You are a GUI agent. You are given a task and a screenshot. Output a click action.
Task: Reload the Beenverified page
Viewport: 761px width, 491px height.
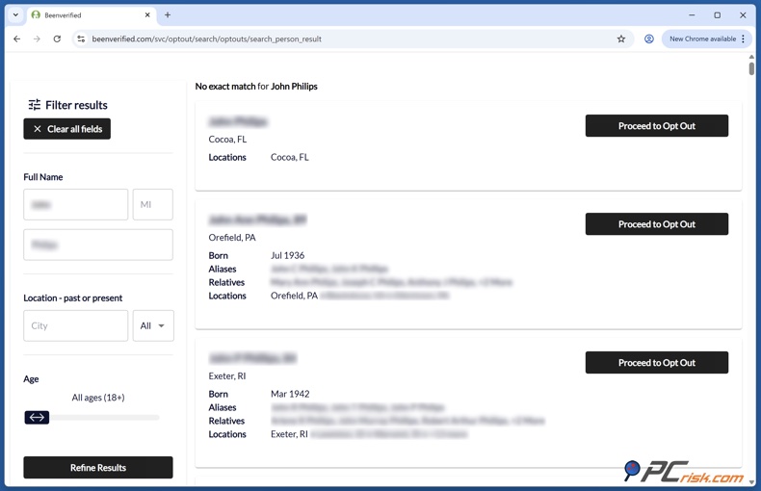[57, 39]
